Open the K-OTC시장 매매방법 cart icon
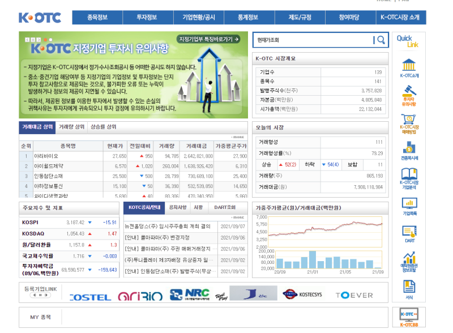 [409, 123]
